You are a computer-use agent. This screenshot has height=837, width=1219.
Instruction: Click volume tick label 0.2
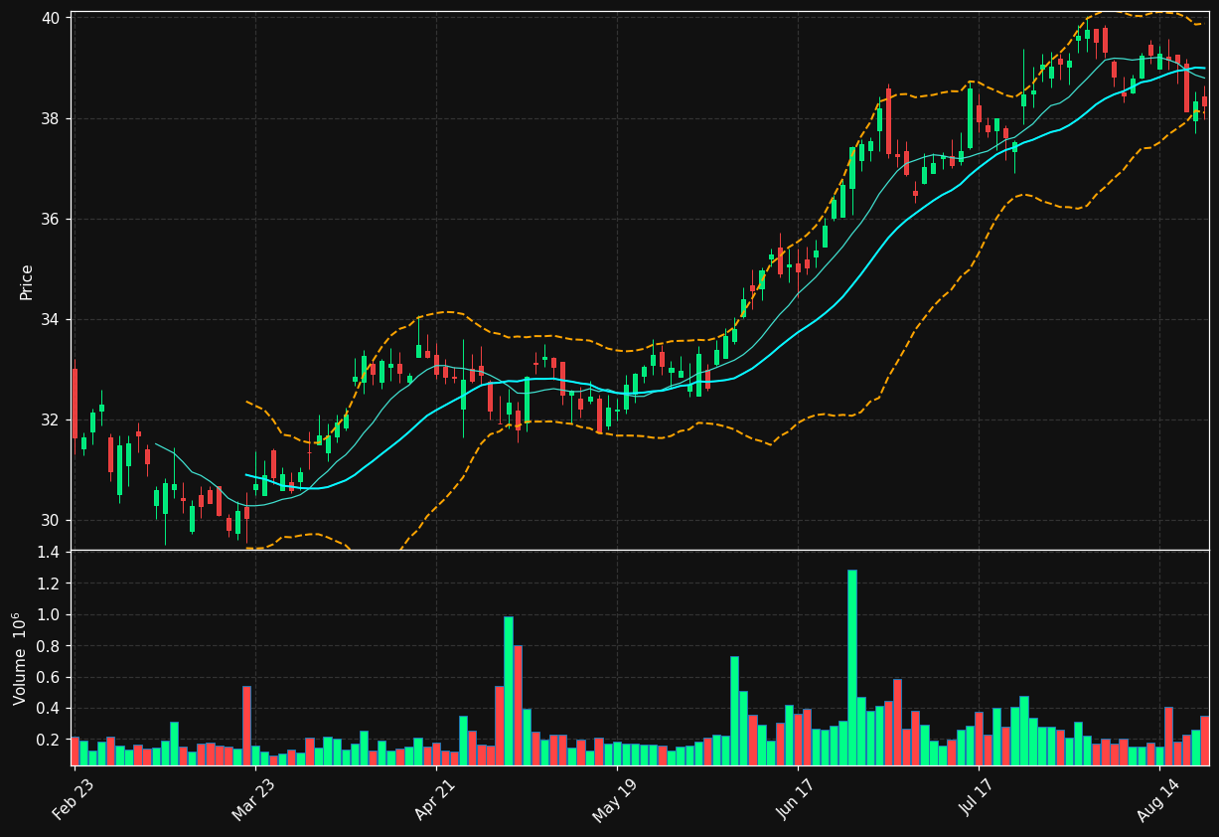(50, 740)
